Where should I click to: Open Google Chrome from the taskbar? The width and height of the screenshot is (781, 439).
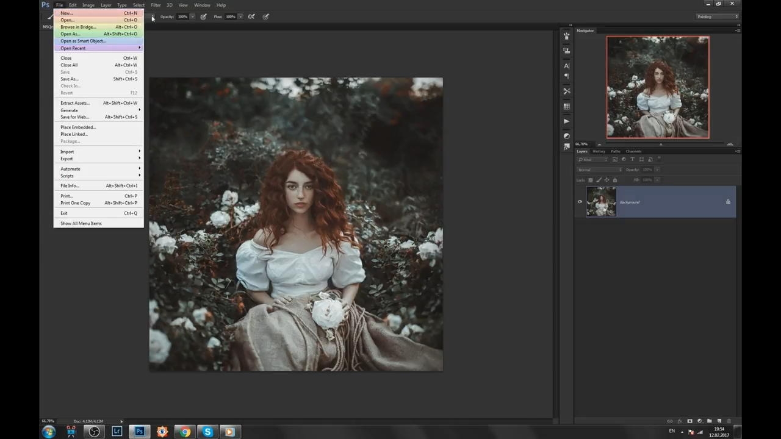pos(184,432)
